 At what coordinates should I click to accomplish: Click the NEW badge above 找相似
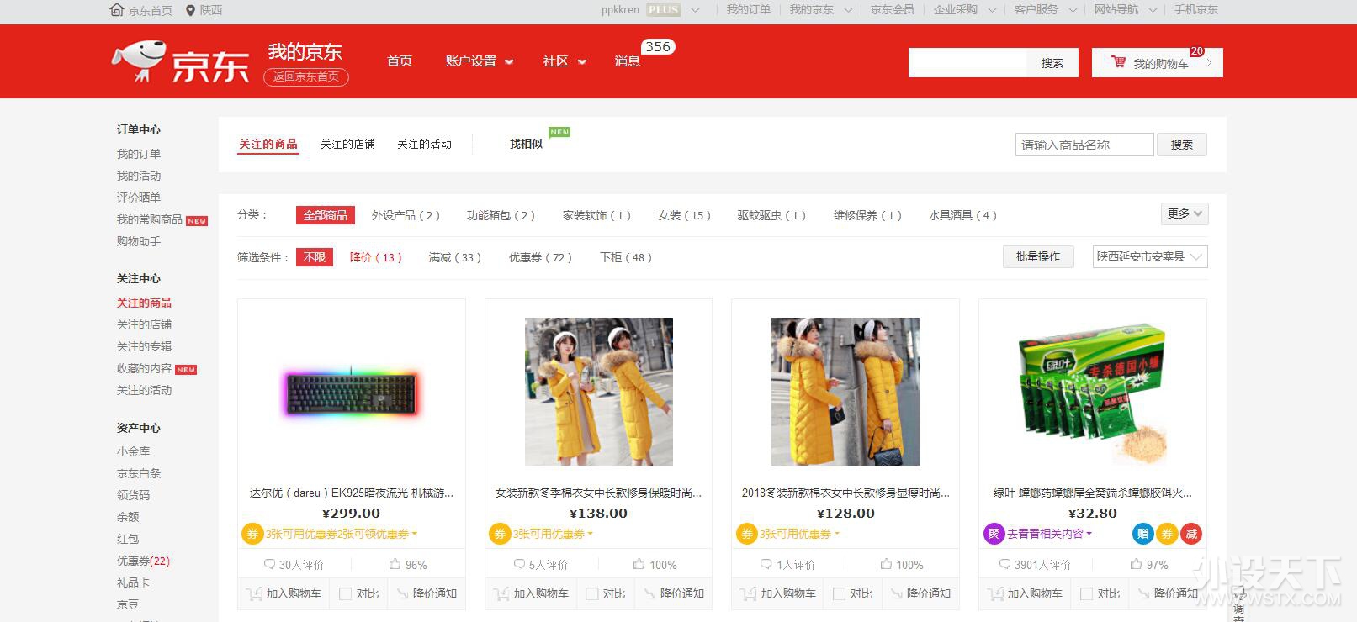tap(559, 132)
